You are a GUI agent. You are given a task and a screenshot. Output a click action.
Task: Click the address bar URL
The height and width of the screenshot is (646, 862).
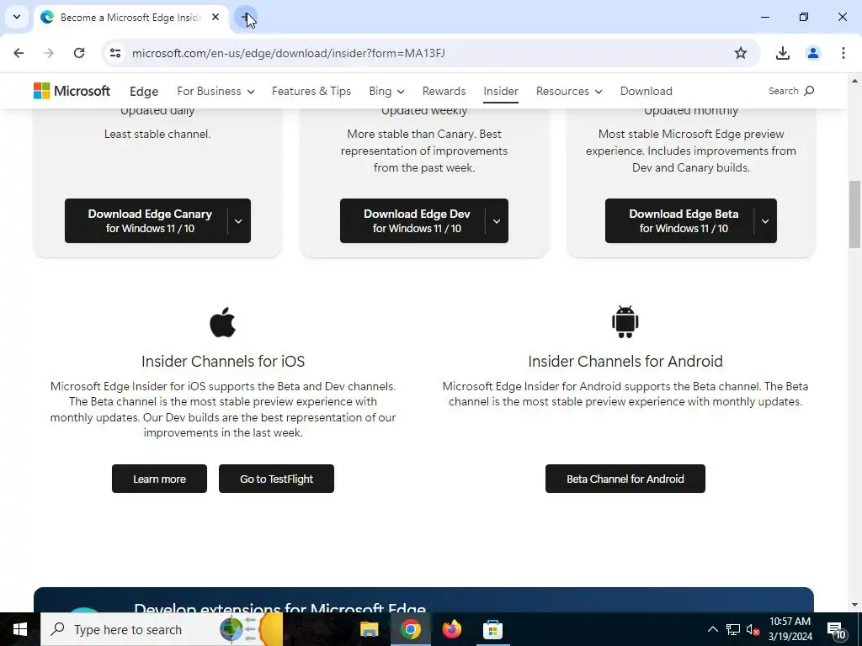coord(289,53)
